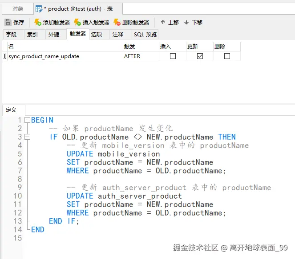Click 'UPDATE mobile_version' on line 5
Viewport: 295px width, 259px height.
[x=113, y=154]
